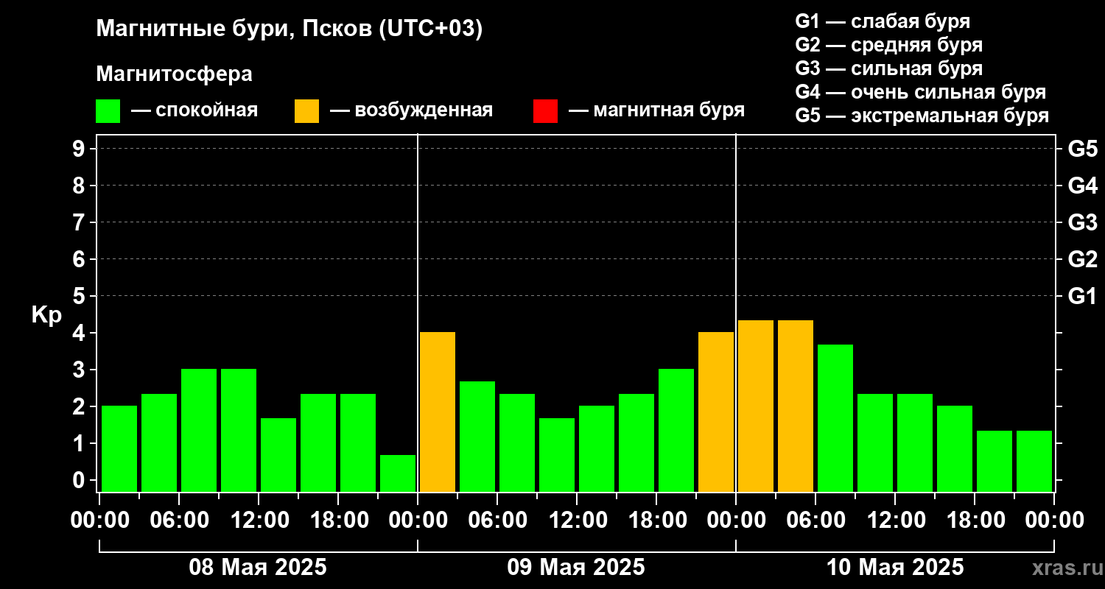
Task: Click the 'G1 — слабая буря' legend line
Action: click(x=883, y=21)
